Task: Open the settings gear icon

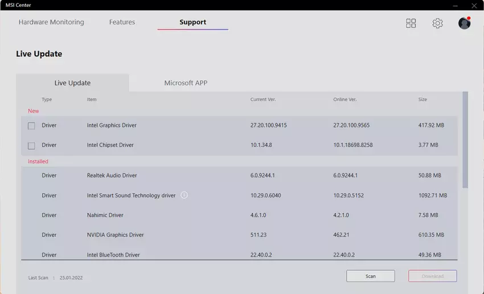Action: pyautogui.click(x=437, y=23)
